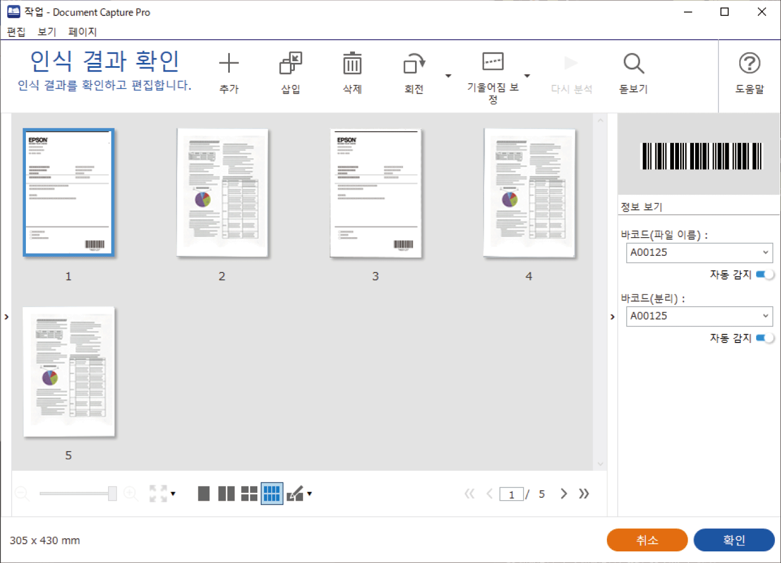Click the 확인 button
Viewport: 781px width, 563px height.
pyautogui.click(x=734, y=540)
